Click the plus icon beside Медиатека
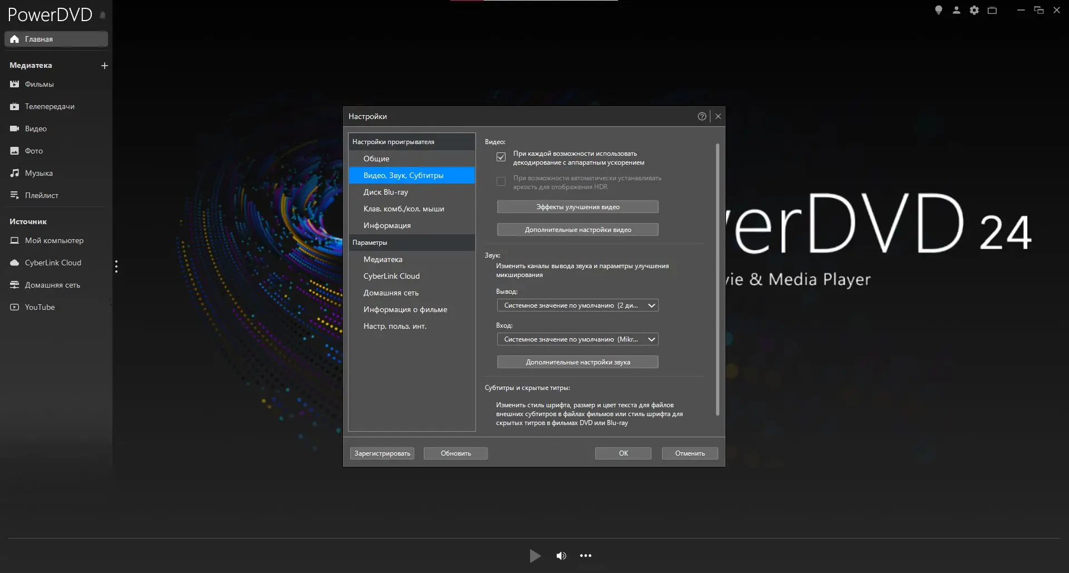Screen dimensions: 1069x573 point(104,66)
